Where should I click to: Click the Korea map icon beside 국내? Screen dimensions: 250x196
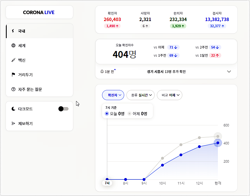pos(13,31)
